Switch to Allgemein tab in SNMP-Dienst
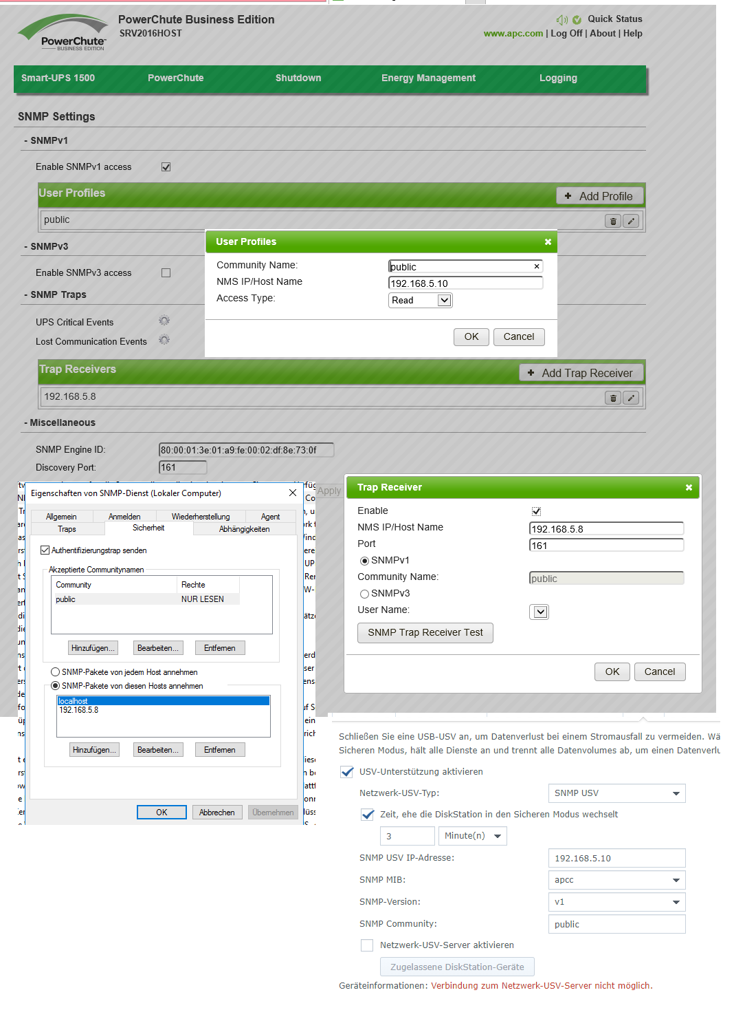This screenshot has height=1010, width=734. tap(61, 517)
